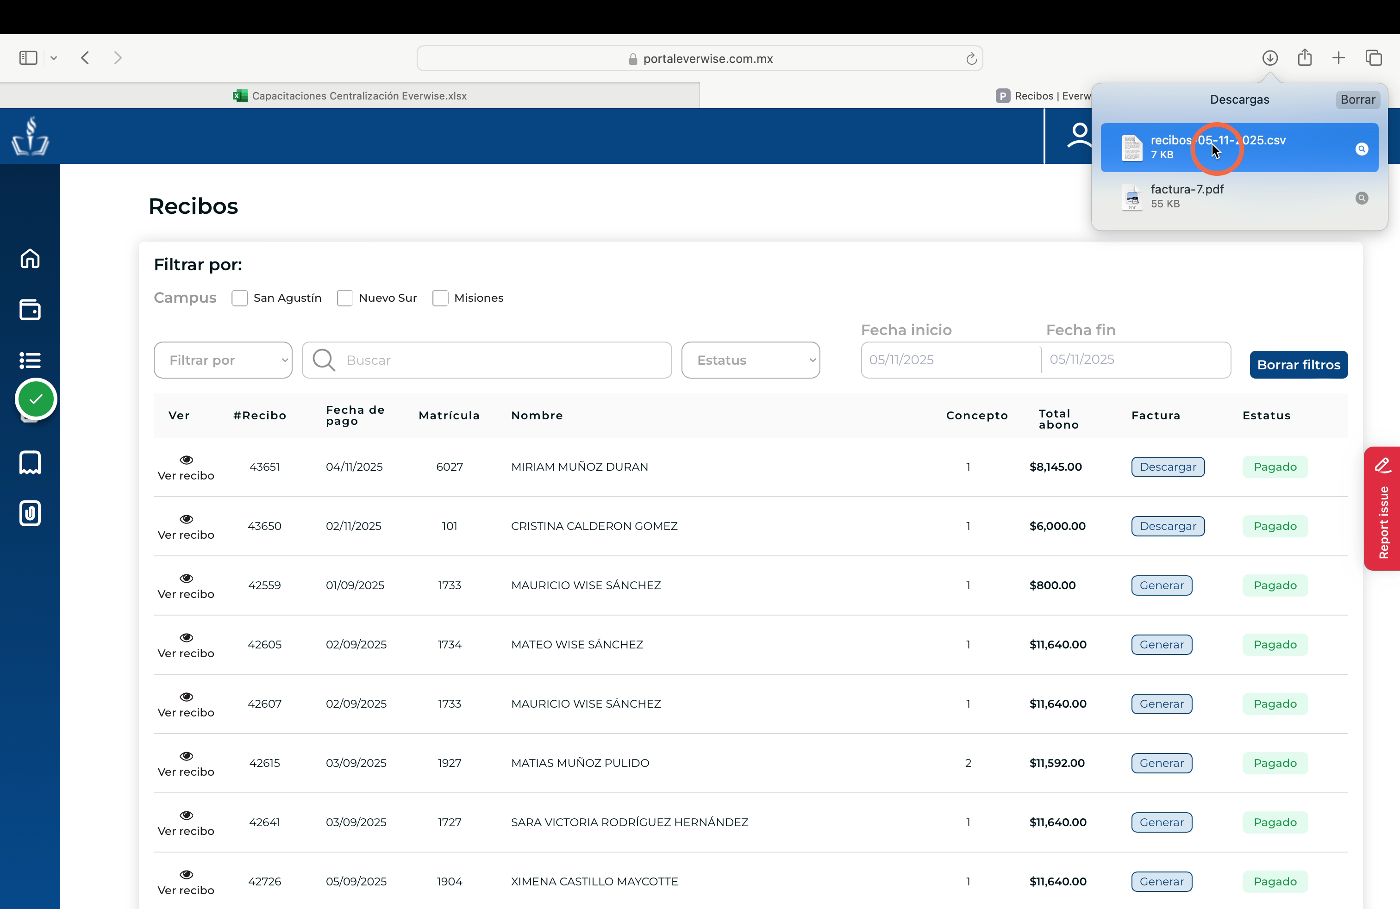This screenshot has height=909, width=1400.
Task: Open recibos-05-11-2025.csv download entry
Action: (1239, 148)
